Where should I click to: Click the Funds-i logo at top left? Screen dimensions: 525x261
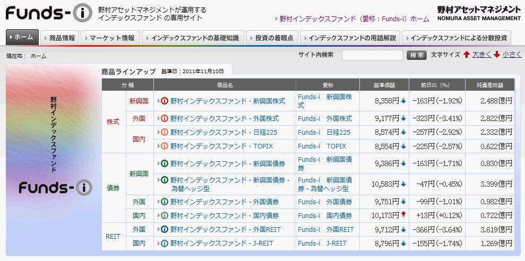(49, 13)
